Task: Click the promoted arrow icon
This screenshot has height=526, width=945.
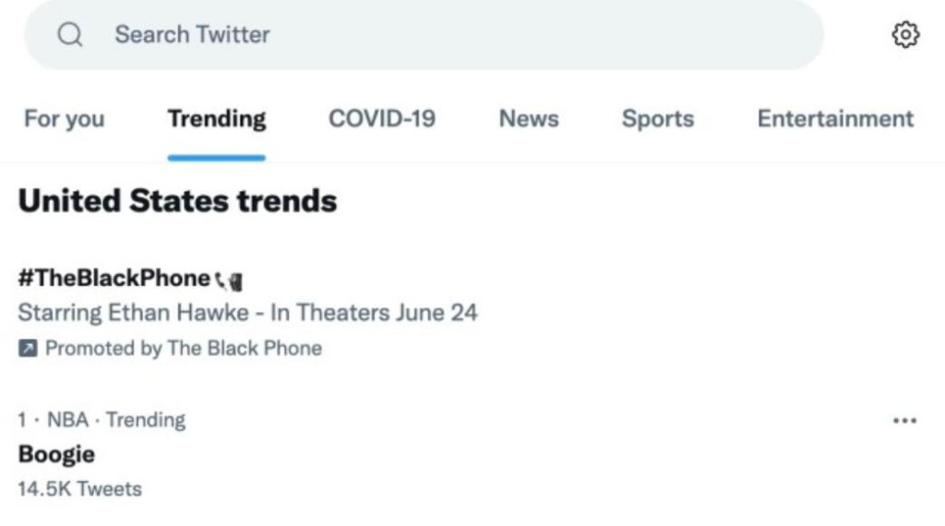Action: (x=28, y=349)
